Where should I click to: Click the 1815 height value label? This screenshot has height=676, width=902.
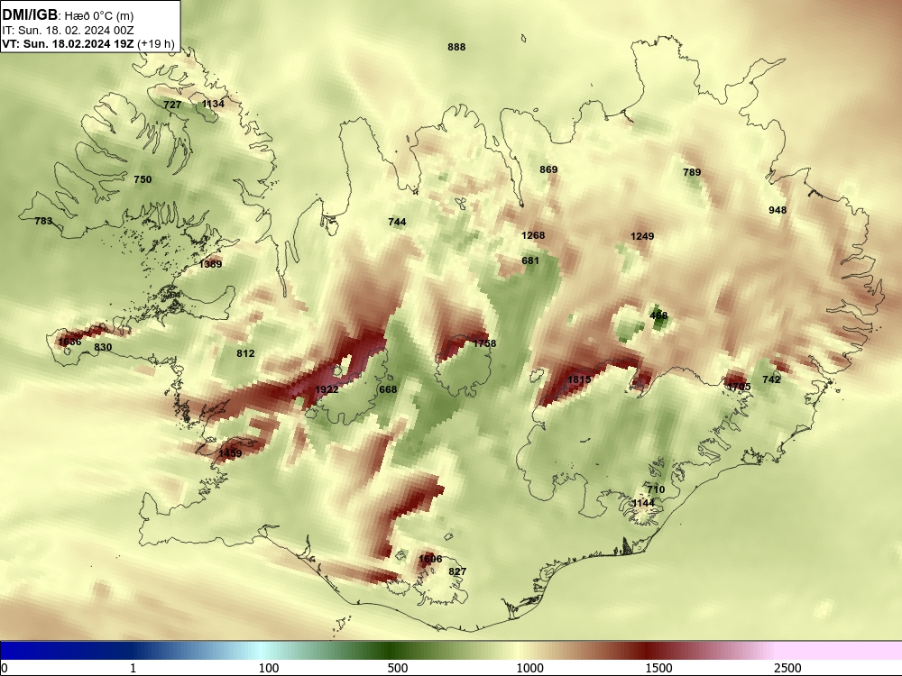(579, 379)
